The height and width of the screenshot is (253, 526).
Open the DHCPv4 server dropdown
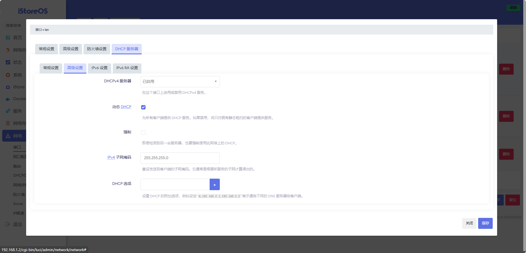(x=180, y=81)
